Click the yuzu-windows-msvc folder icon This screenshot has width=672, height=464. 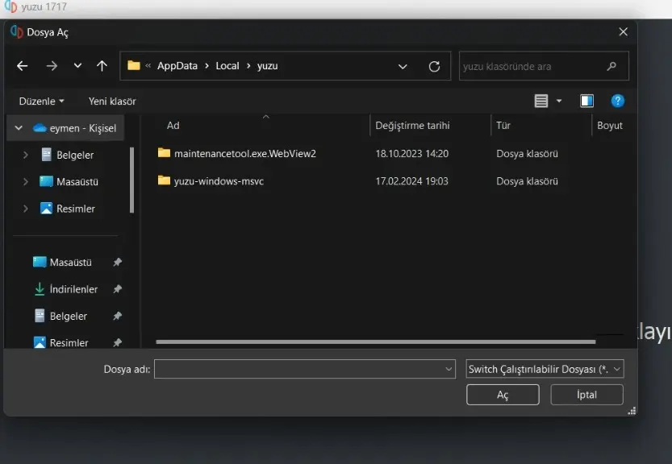(x=164, y=180)
